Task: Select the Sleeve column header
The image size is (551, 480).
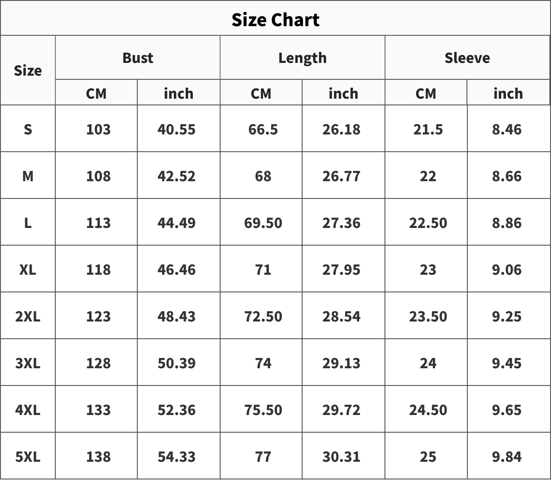Action: point(467,58)
